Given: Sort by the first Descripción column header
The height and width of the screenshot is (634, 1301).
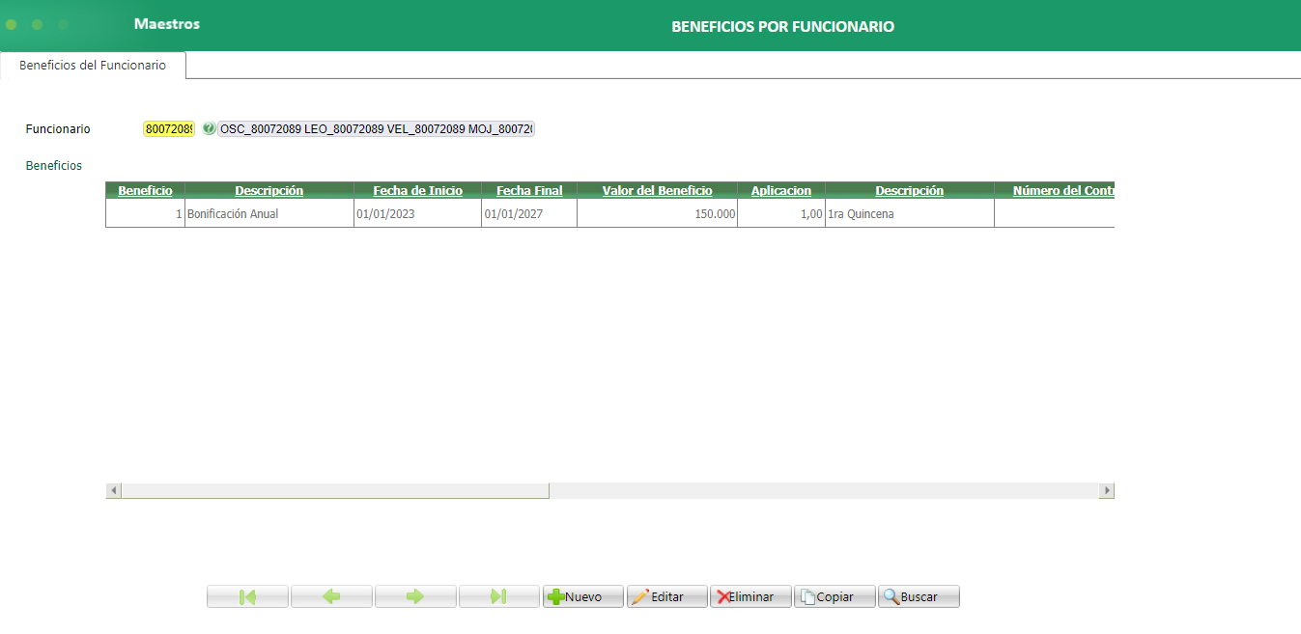Looking at the screenshot, I should [x=269, y=190].
